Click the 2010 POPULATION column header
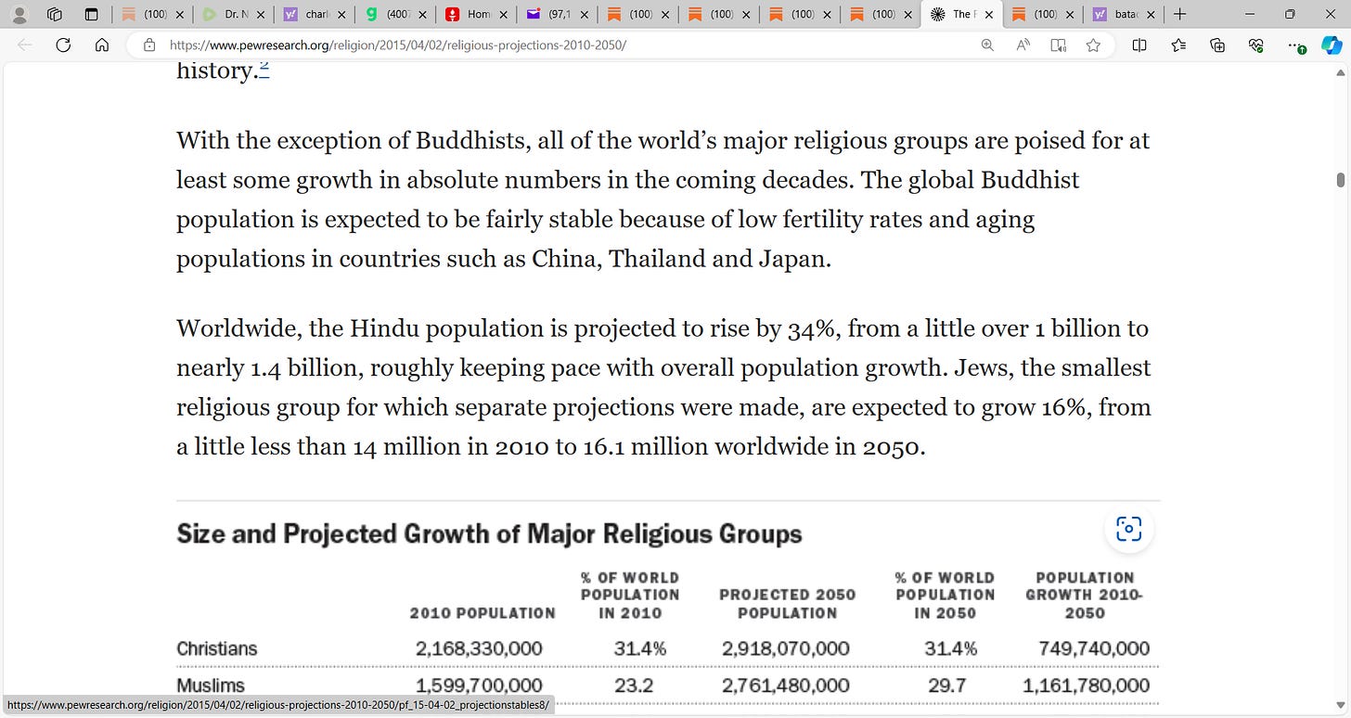The width and height of the screenshot is (1351, 718). coord(482,613)
